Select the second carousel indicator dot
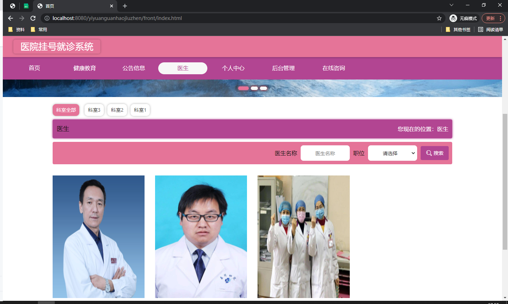The height and width of the screenshot is (304, 508). click(254, 88)
